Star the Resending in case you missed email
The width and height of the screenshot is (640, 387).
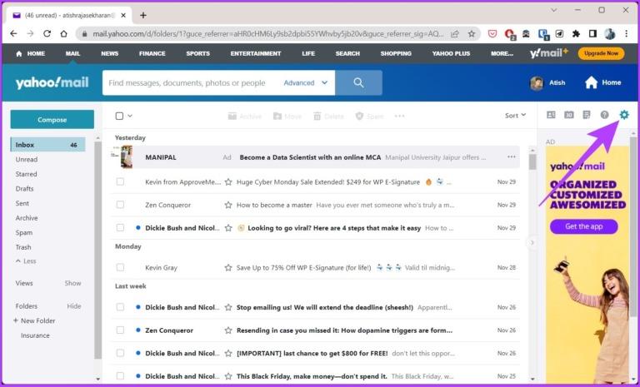point(228,330)
